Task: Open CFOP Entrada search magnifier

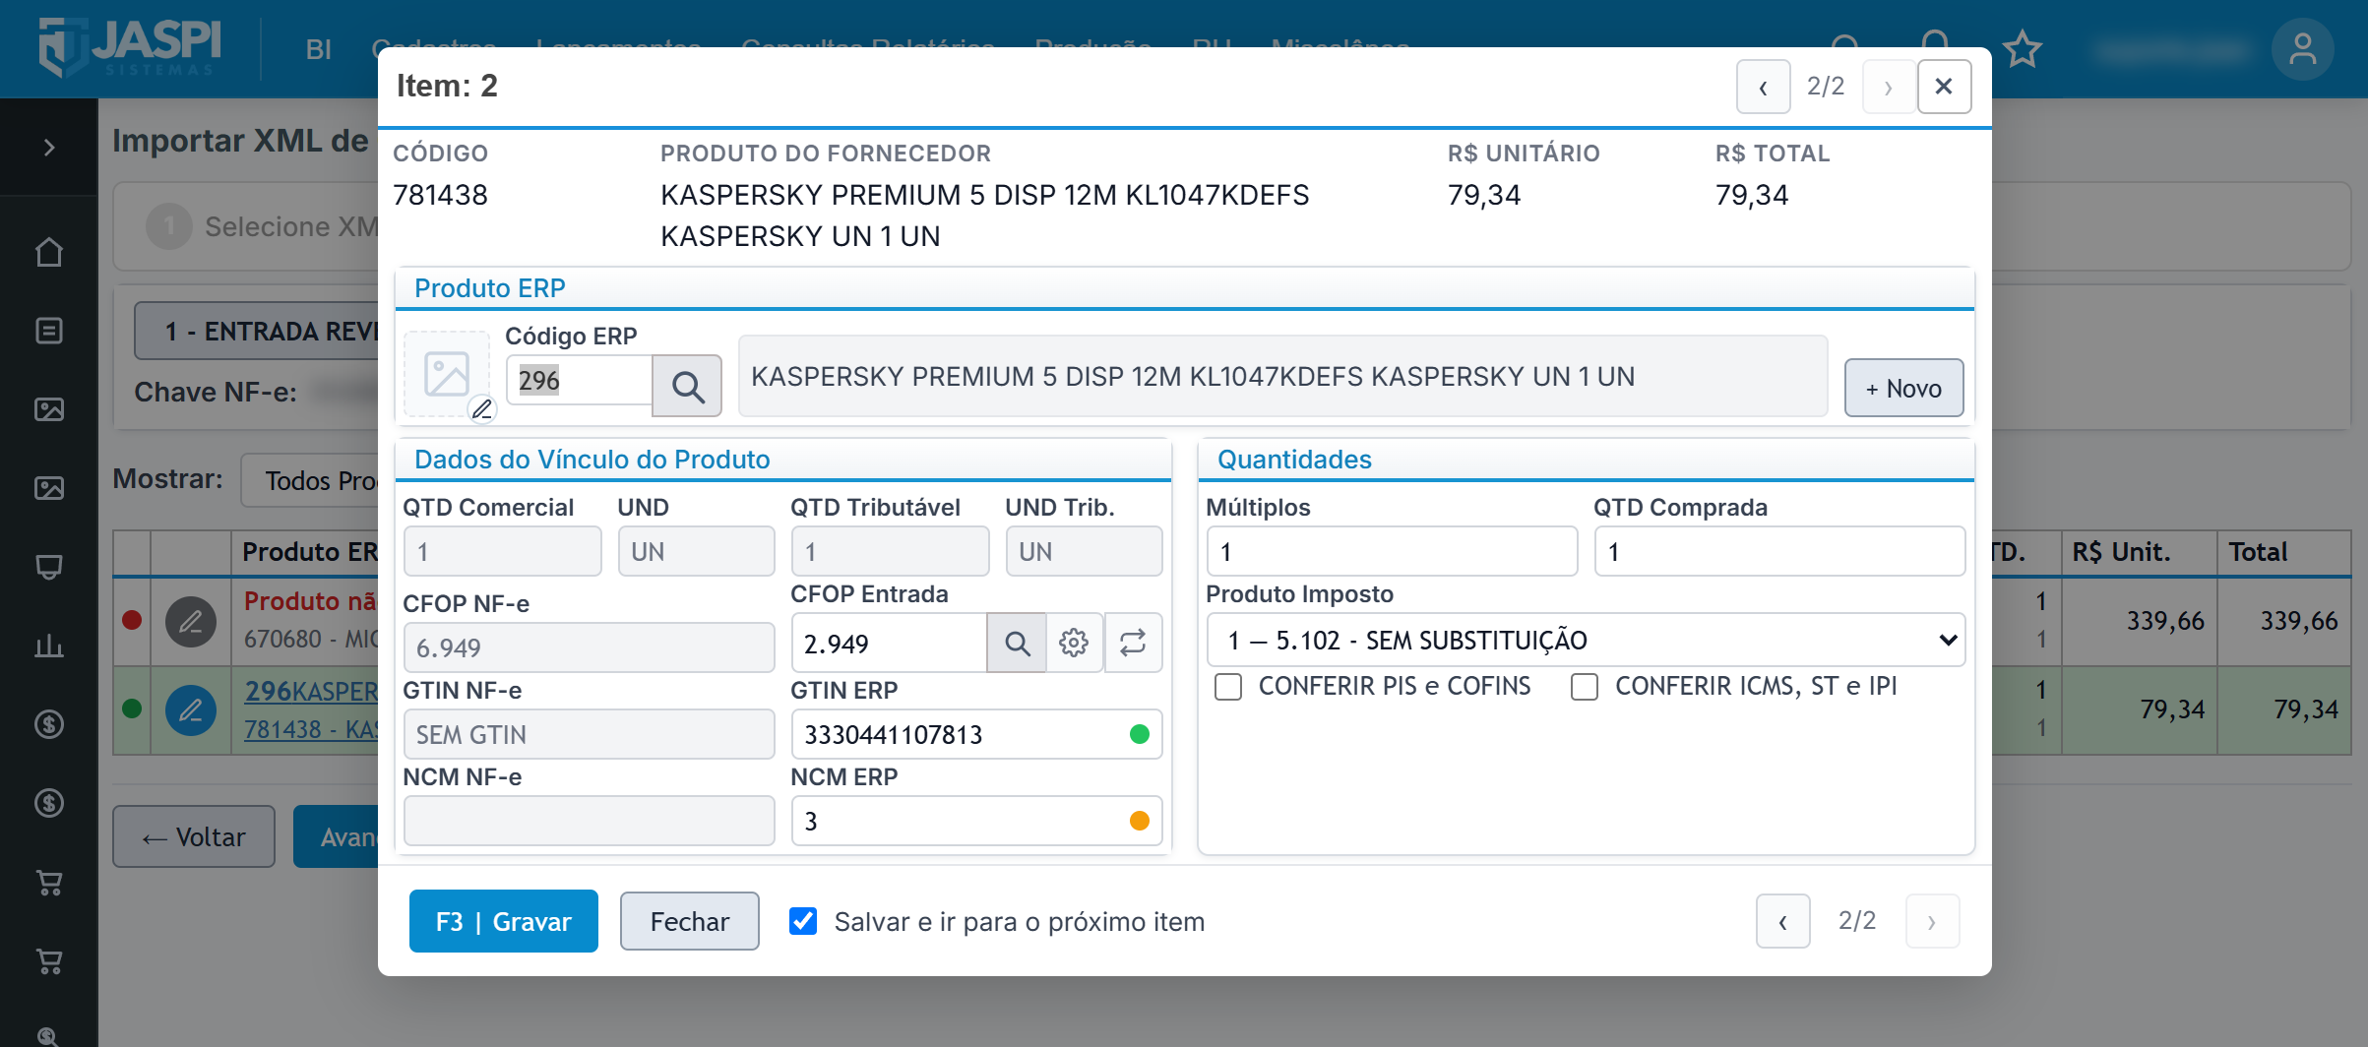Action: click(1017, 643)
